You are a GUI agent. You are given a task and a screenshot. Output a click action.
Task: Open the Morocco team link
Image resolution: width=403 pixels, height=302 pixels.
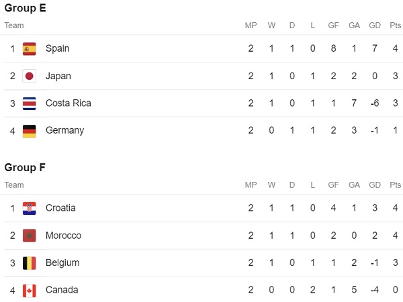pos(64,236)
